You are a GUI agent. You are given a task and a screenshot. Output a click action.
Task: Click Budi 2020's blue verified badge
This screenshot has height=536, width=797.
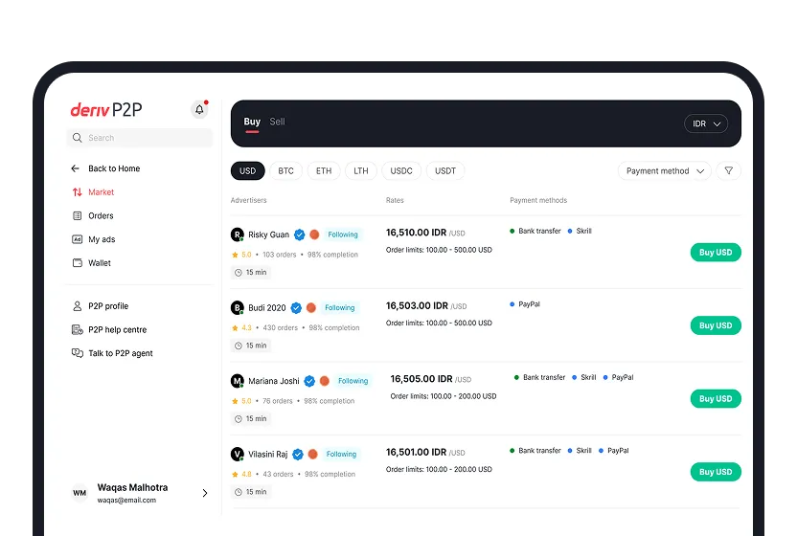[x=296, y=308]
